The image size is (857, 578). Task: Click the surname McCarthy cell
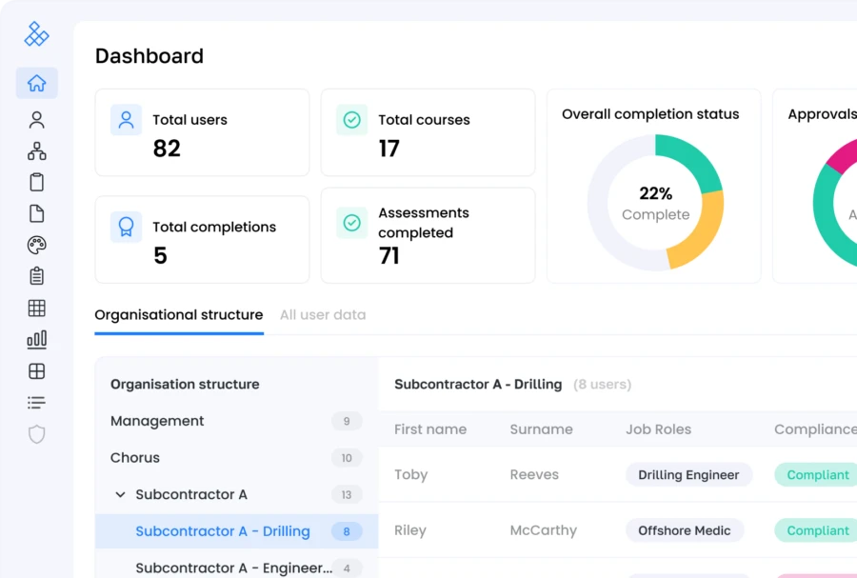click(544, 530)
